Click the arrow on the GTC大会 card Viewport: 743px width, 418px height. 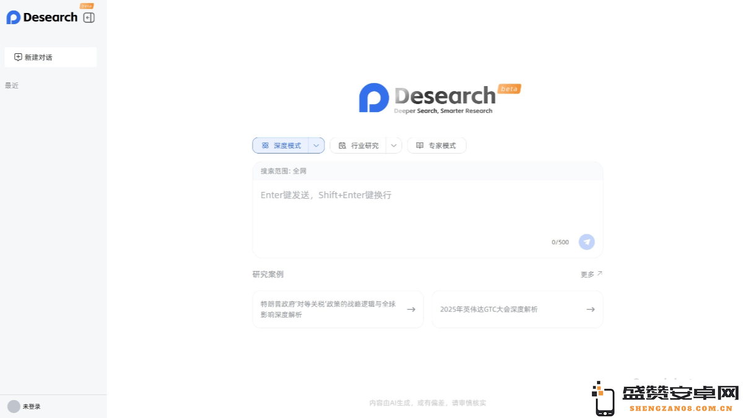pos(591,309)
